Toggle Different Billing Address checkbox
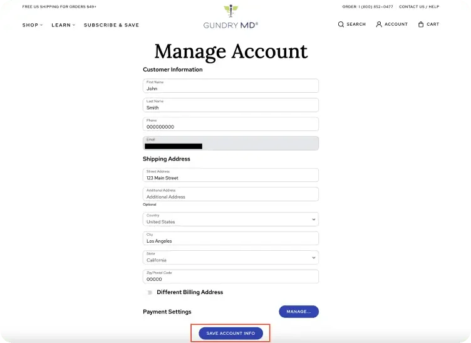The width and height of the screenshot is (471, 343). pos(150,292)
